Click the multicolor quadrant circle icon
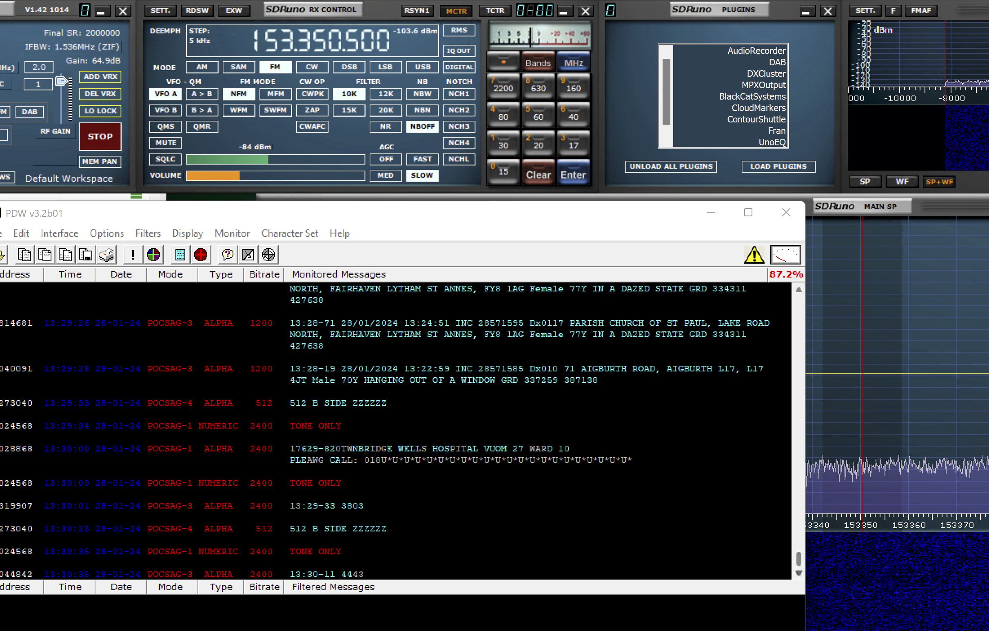989x631 pixels. 153,255
